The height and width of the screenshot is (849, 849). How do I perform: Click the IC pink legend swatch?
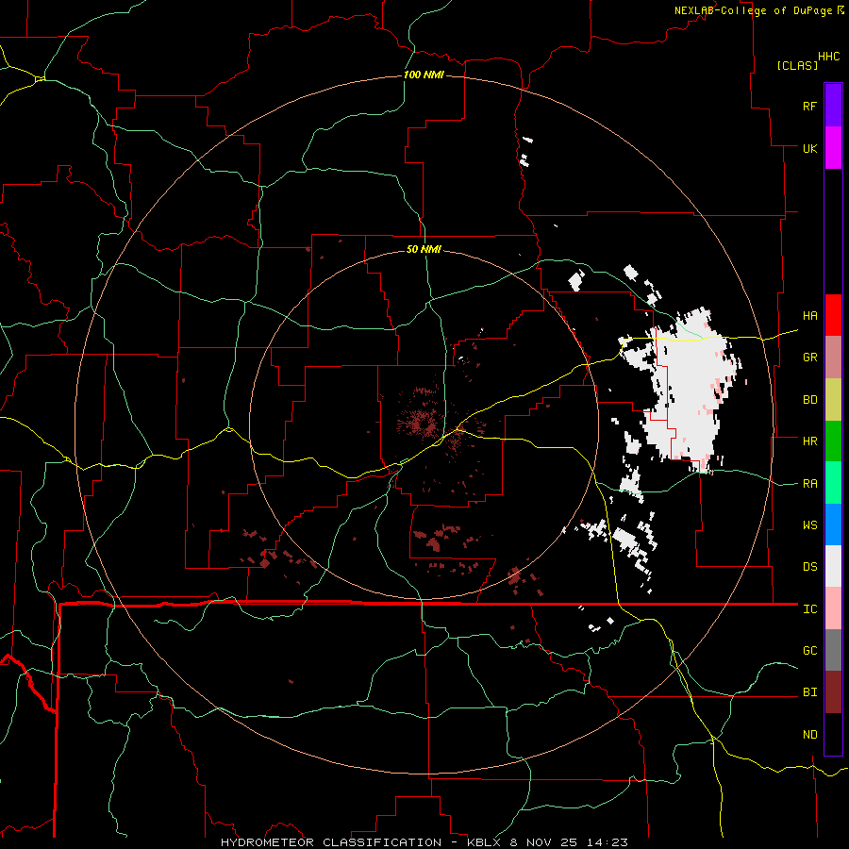pyautogui.click(x=833, y=608)
